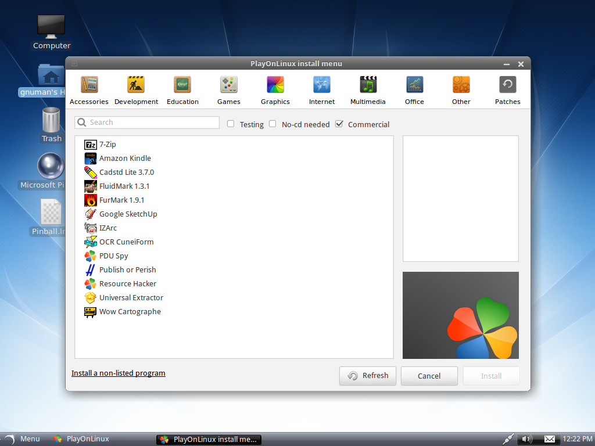This screenshot has width=595, height=446.
Task: Click the 7-Zip program icon
Action: 90,145
